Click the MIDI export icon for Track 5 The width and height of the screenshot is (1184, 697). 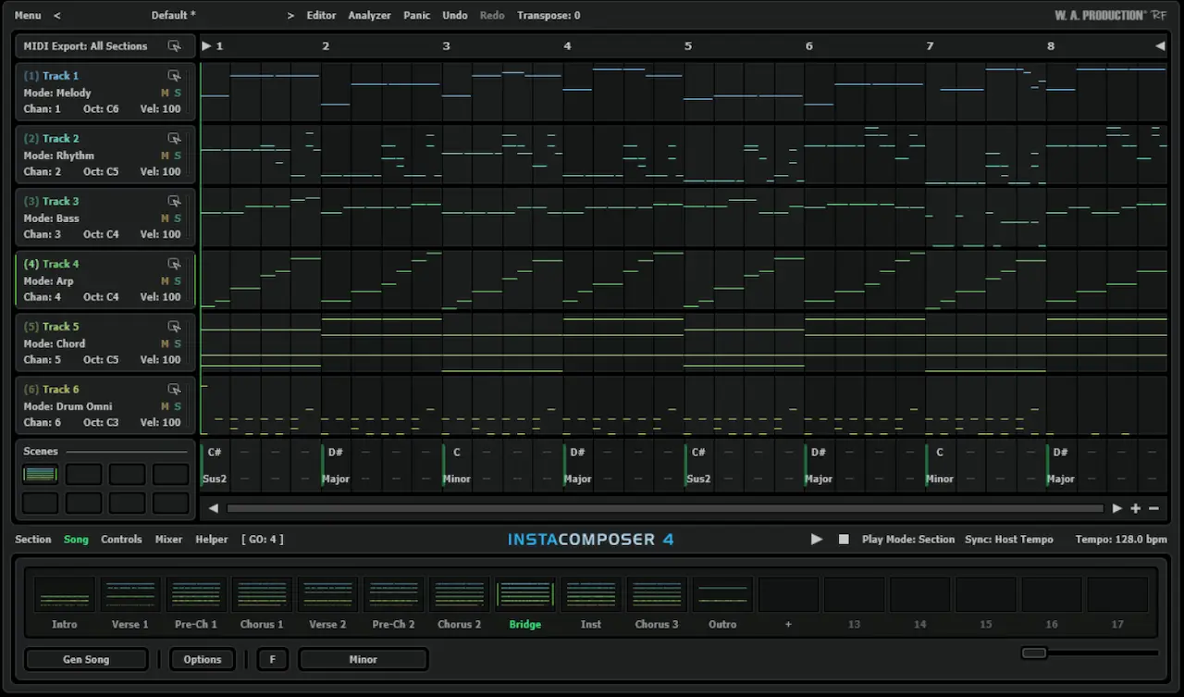click(x=174, y=327)
